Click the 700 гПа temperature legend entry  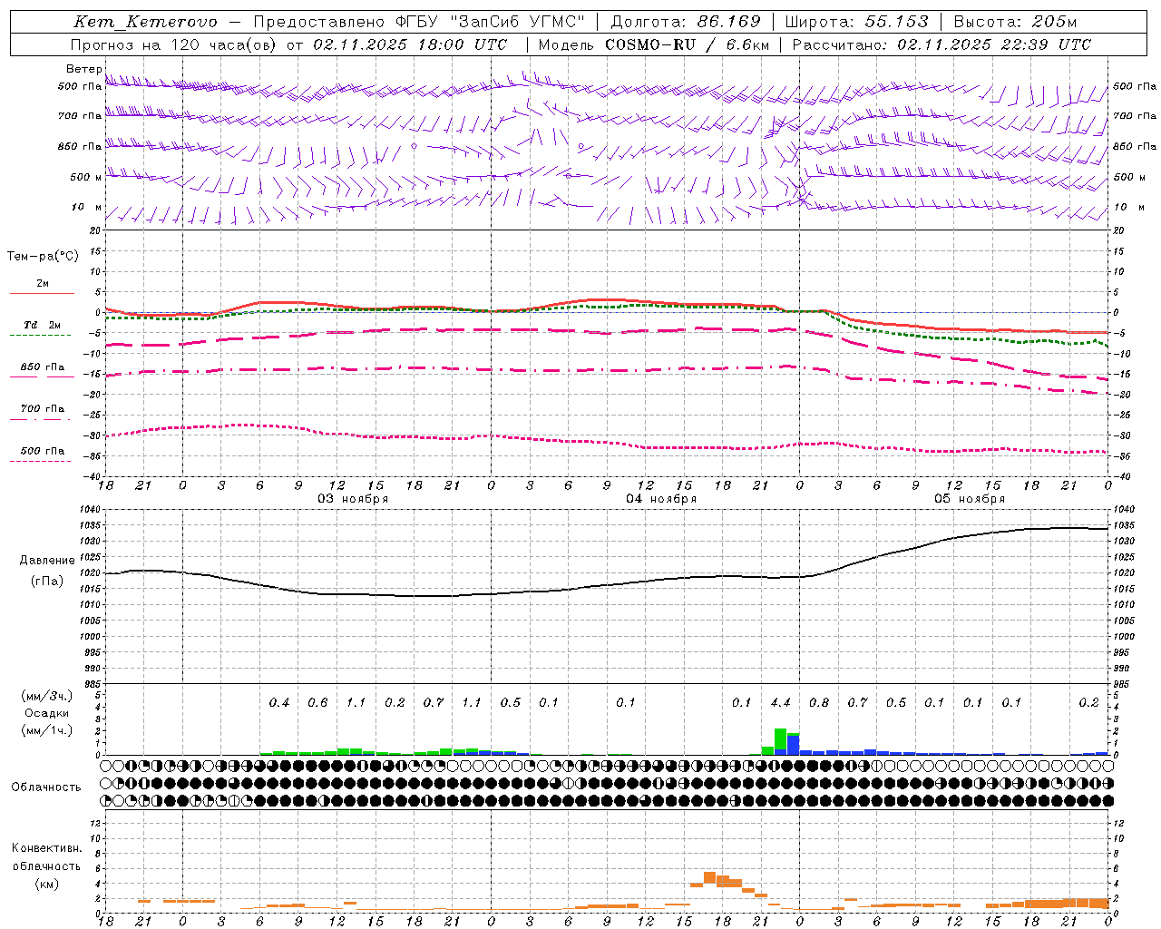pyautogui.click(x=42, y=409)
